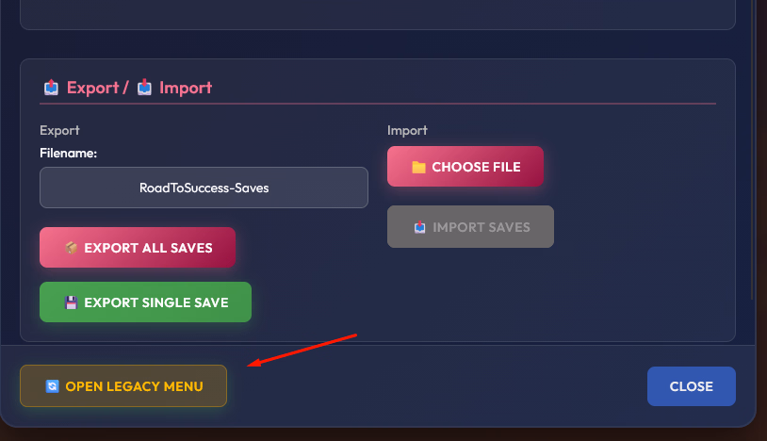Dismiss the dialog with the Close button
Viewport: 767px width, 441px height.
pyautogui.click(x=691, y=386)
